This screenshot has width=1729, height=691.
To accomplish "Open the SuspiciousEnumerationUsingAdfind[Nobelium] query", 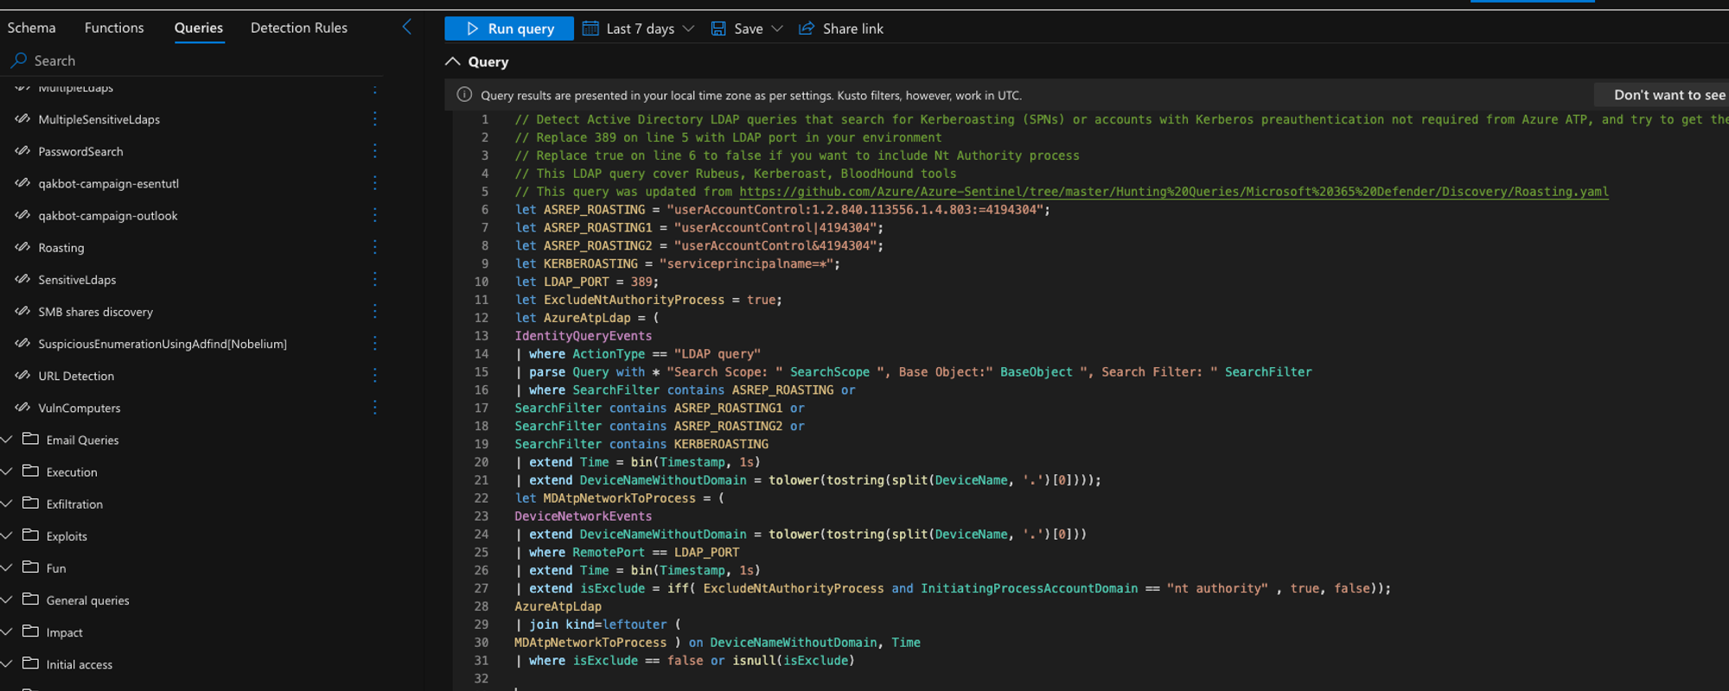I will 163,344.
